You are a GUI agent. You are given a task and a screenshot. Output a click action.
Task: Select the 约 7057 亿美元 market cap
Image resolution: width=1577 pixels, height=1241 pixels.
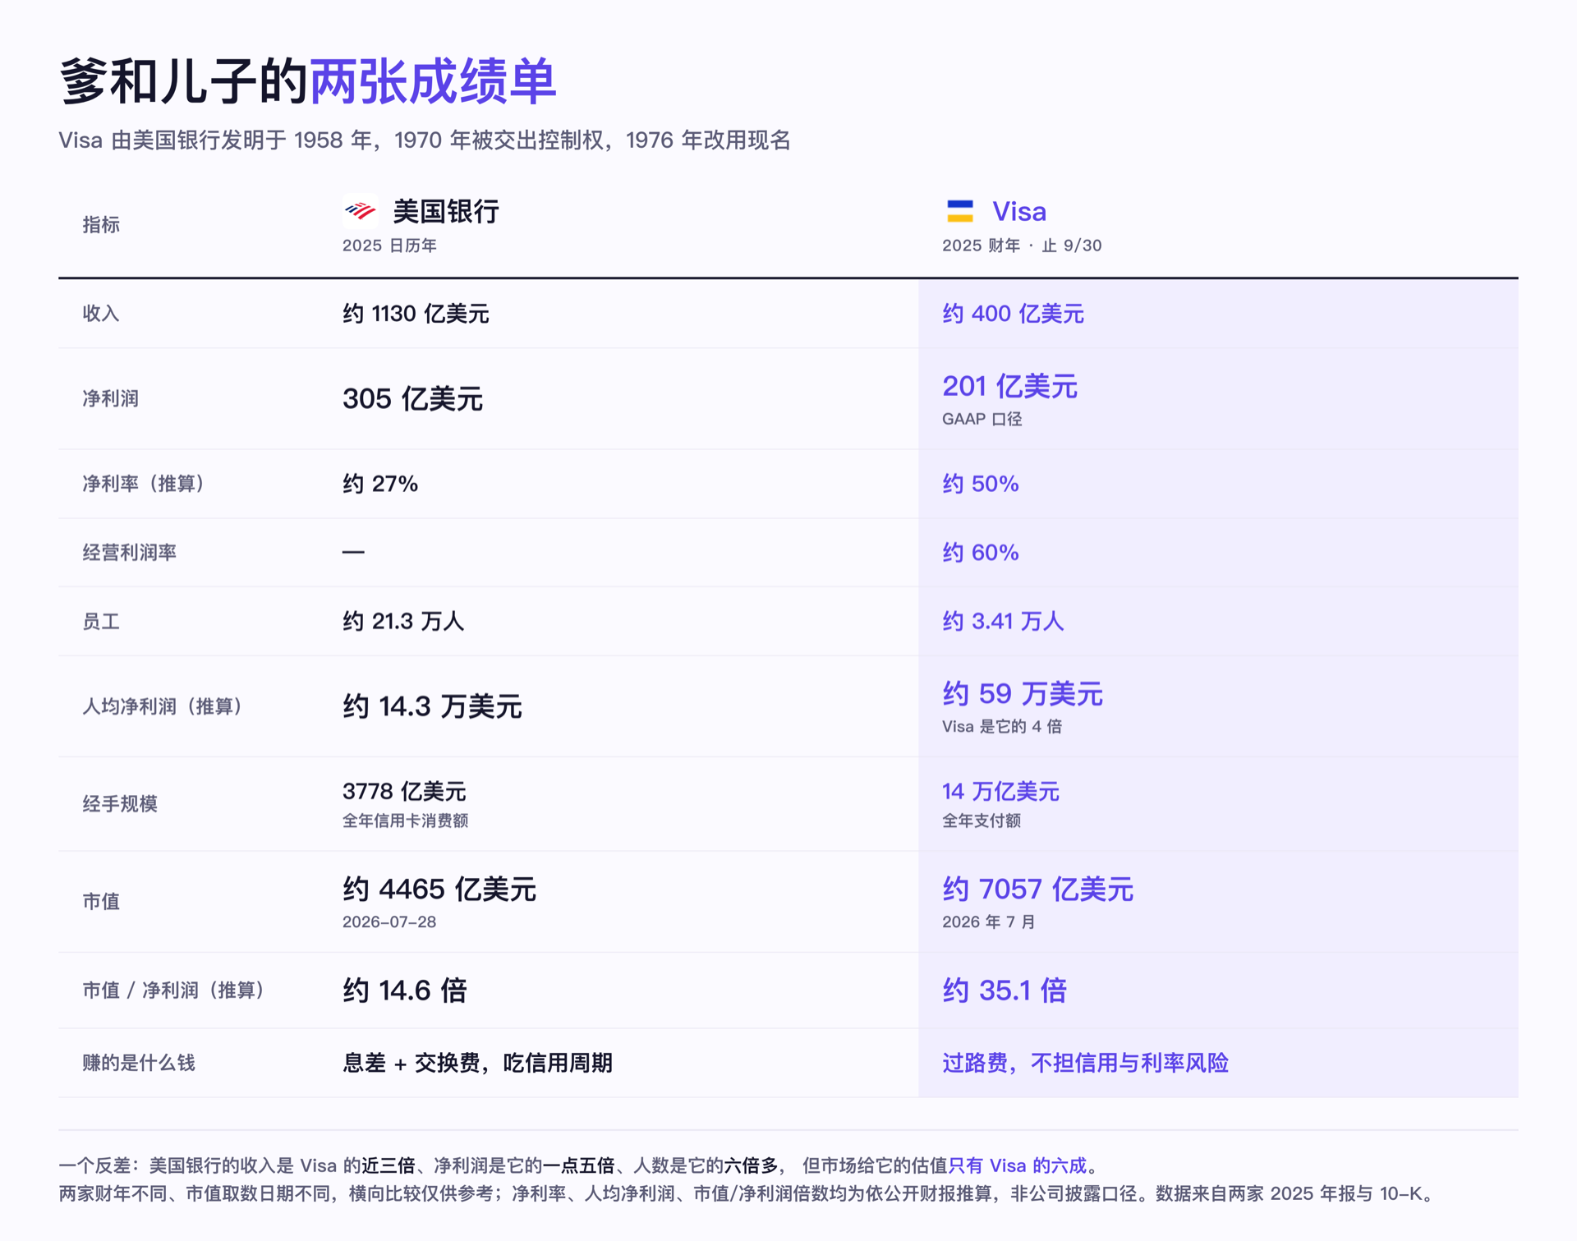1037,889
